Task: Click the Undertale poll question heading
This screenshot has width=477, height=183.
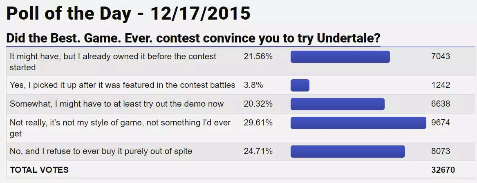Action: pos(193,39)
